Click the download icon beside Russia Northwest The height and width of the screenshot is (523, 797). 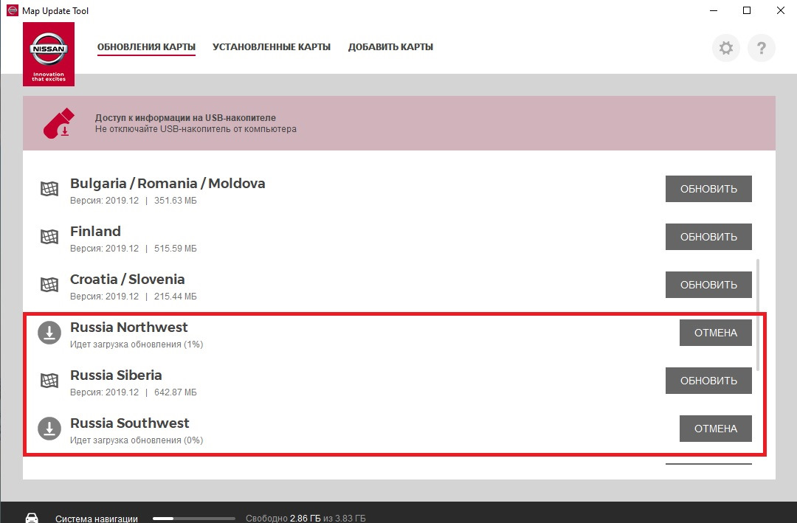[49, 333]
